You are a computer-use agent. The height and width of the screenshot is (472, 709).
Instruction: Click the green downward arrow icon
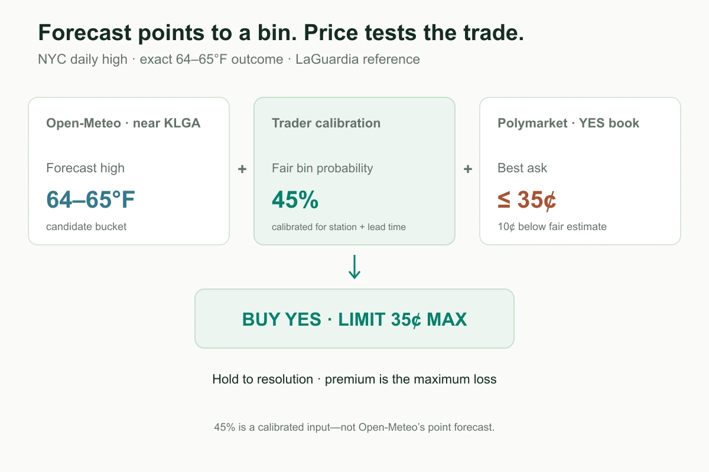(354, 267)
